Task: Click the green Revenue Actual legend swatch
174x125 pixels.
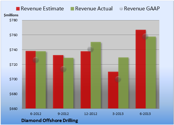Action: [72, 9]
